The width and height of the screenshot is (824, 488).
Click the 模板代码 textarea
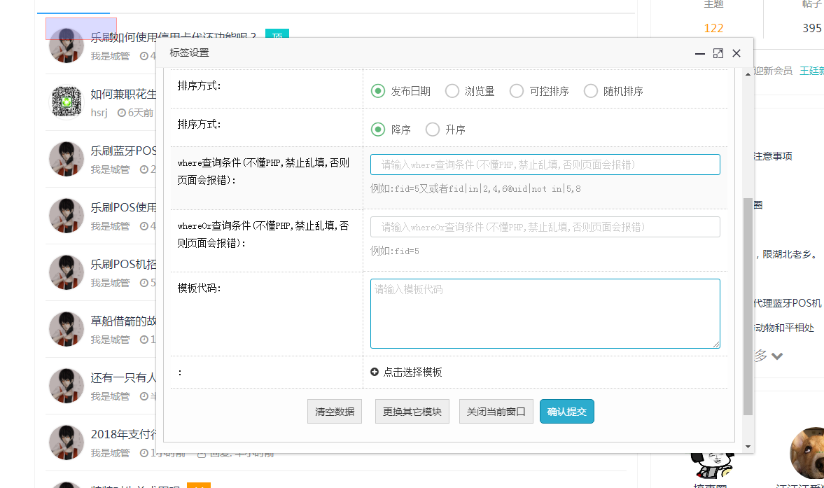545,313
